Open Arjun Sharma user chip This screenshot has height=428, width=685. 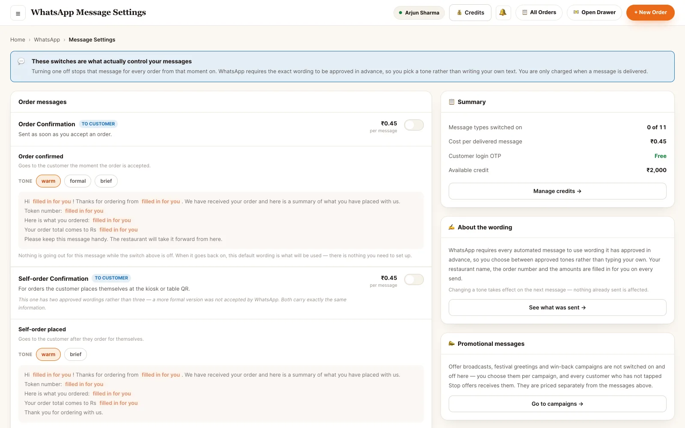[x=419, y=12]
